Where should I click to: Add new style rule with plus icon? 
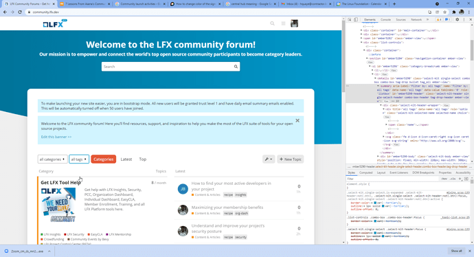[460, 179]
